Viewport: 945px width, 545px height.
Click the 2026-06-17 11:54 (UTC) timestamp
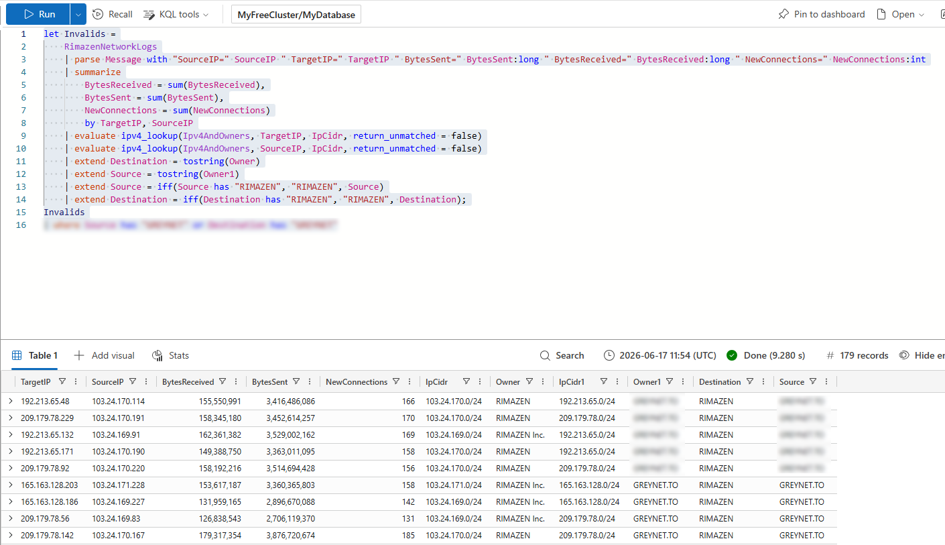click(660, 355)
